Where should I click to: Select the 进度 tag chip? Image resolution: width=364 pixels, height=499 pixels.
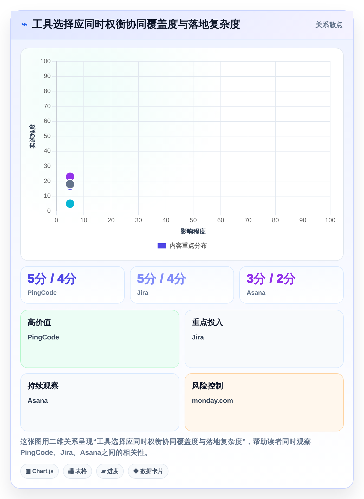click(110, 471)
